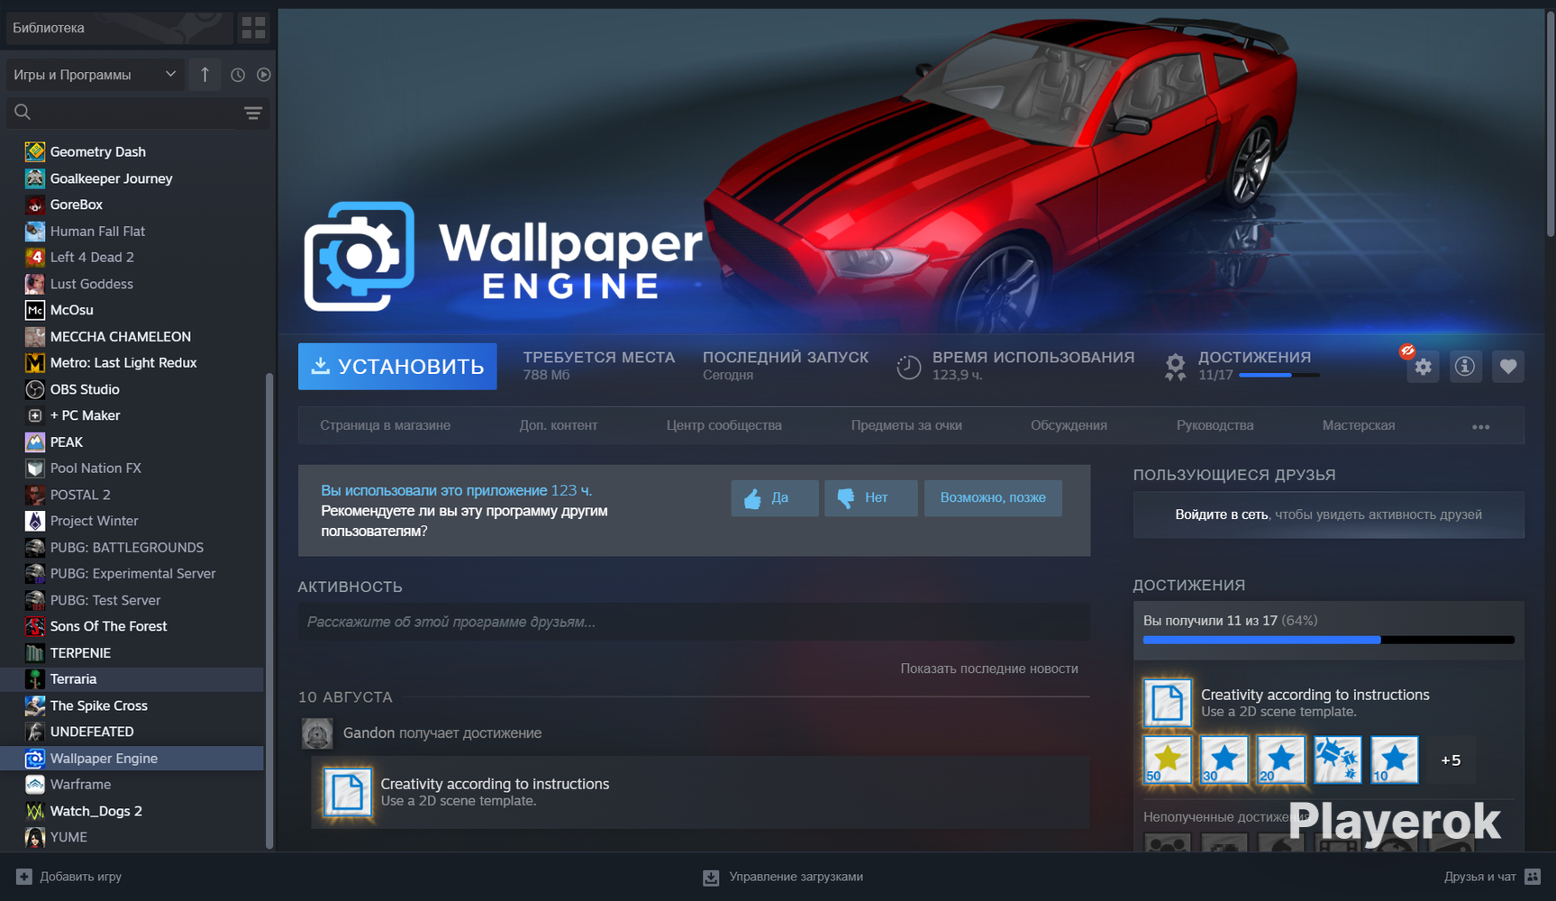Select Goalkeeper Journey icon in library

pyautogui.click(x=35, y=178)
